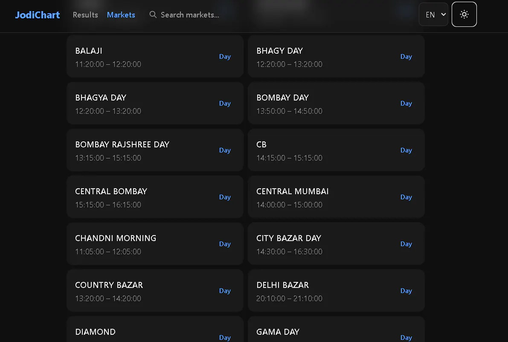
Task: Click Day label on COUNTRY BAZAR card
Action: pos(225,291)
